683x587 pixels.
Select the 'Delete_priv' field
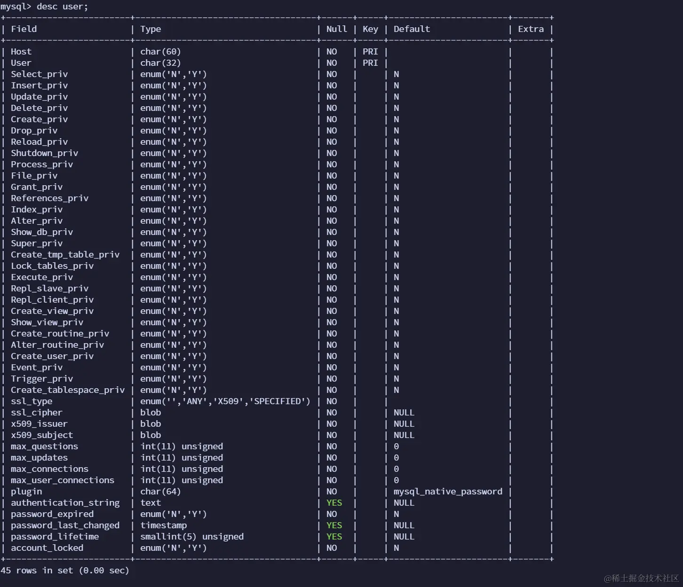pyautogui.click(x=40, y=108)
